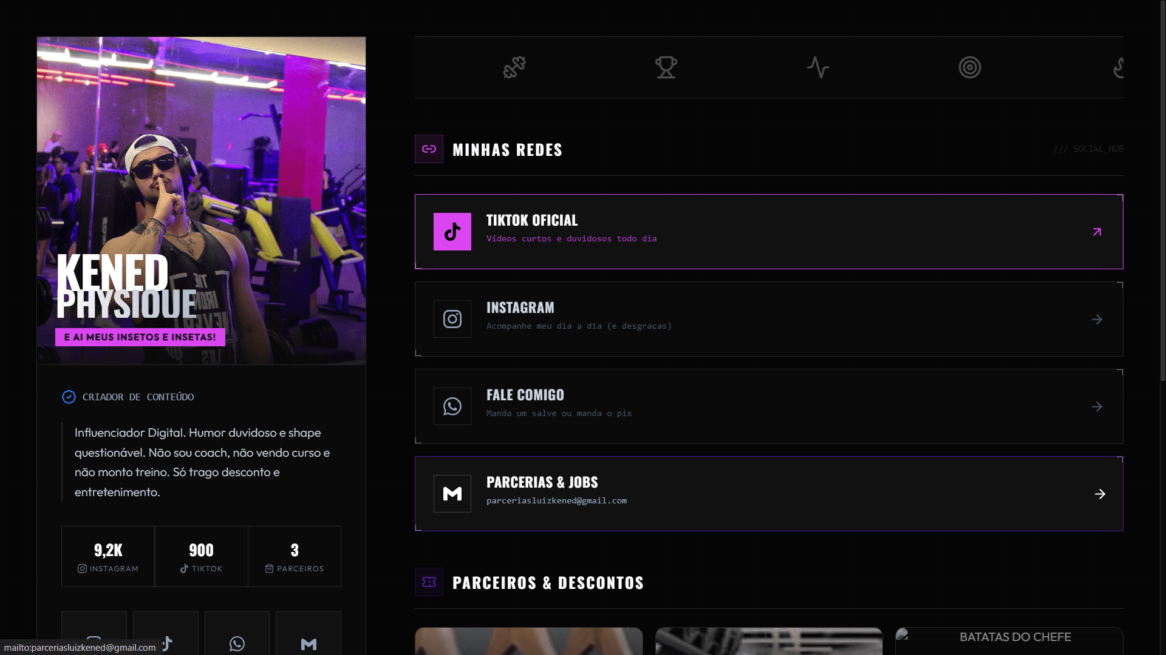Click the WhatsApp button in profile card bottom

[237, 634]
